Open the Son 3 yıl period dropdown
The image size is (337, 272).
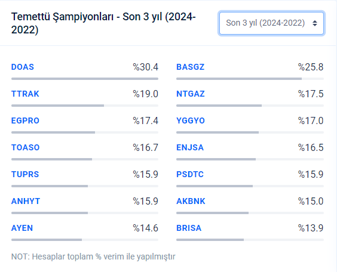(x=271, y=23)
